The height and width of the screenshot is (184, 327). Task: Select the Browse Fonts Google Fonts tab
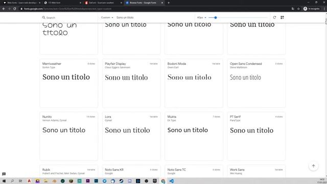pyautogui.click(x=144, y=3)
